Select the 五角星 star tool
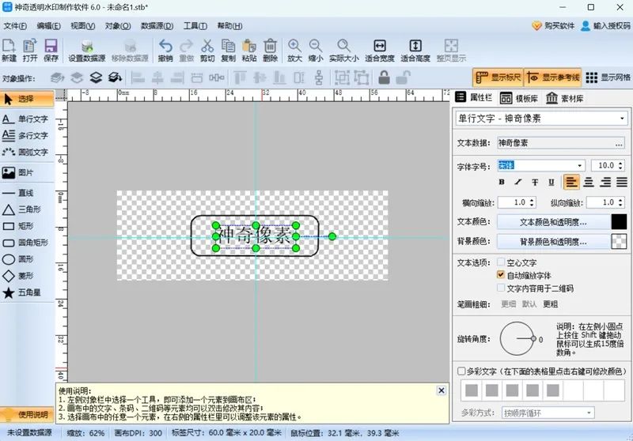The width and height of the screenshot is (633, 441). click(x=22, y=292)
